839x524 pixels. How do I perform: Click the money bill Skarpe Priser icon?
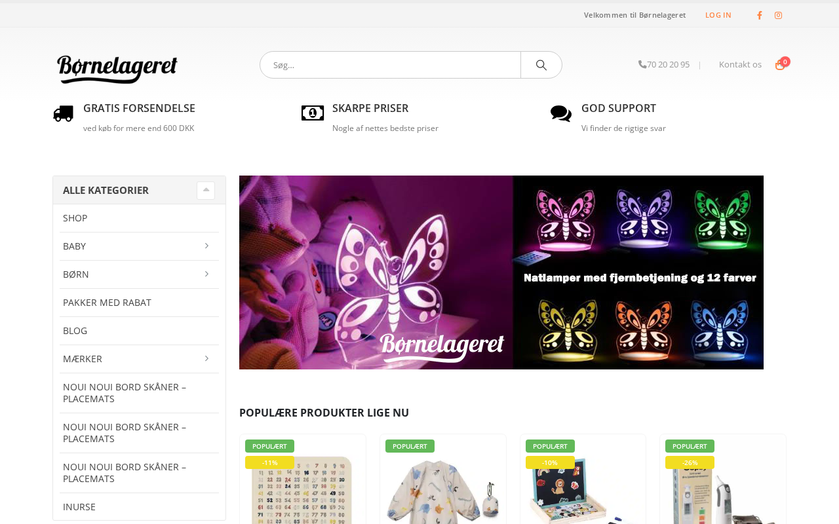pyautogui.click(x=313, y=113)
